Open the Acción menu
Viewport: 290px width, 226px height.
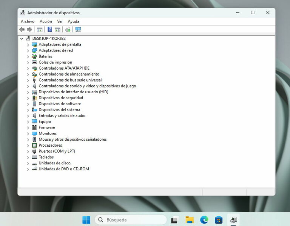46,21
